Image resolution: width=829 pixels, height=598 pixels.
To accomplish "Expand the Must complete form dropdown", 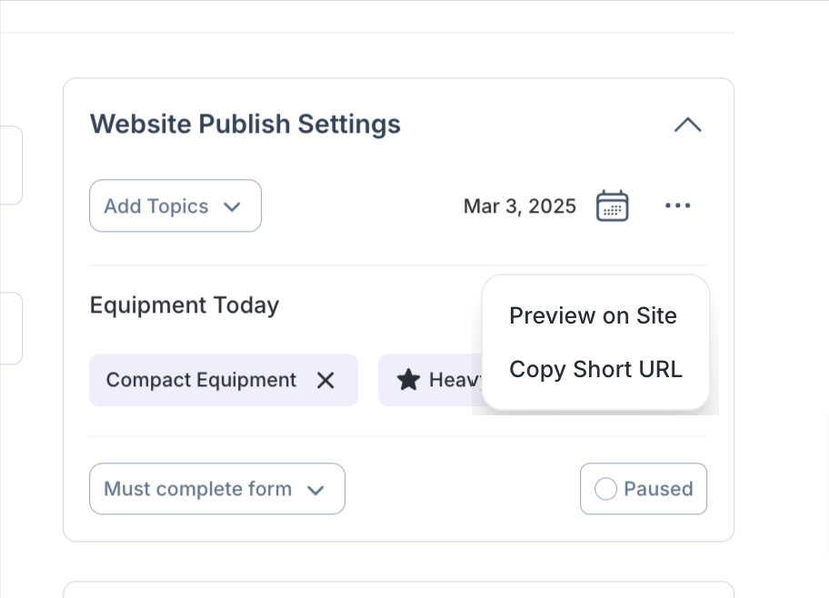I will (216, 489).
